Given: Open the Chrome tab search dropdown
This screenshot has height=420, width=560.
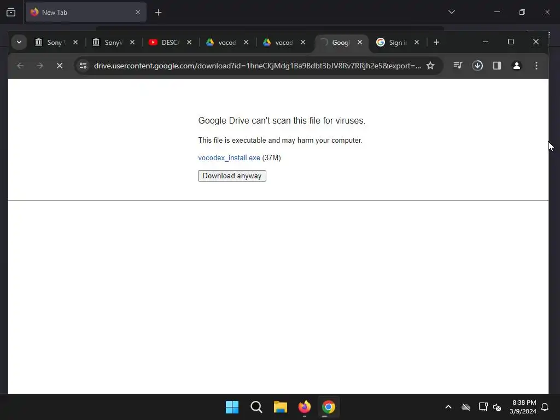Looking at the screenshot, I should [19, 42].
